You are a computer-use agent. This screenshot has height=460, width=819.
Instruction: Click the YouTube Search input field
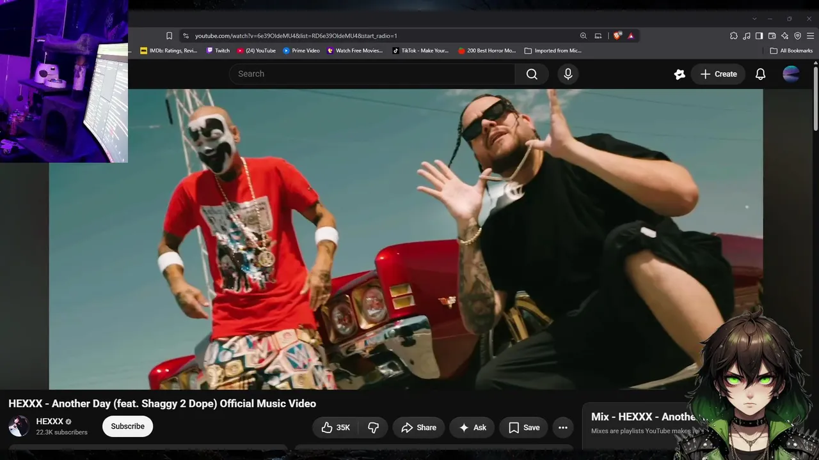point(372,74)
